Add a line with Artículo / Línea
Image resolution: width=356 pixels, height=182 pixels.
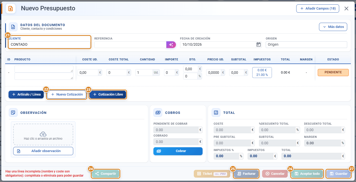(x=26, y=94)
